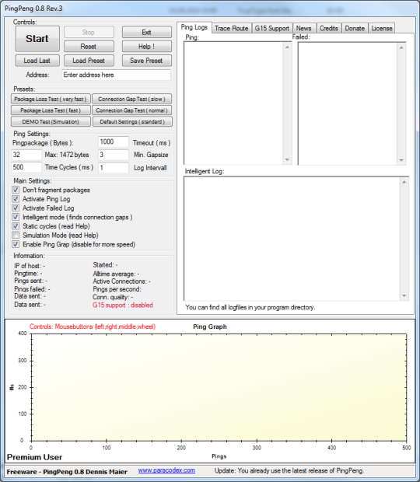This screenshot has width=420, height=482.
Task: Toggle Activate Ping Log checkbox
Action: click(16, 199)
